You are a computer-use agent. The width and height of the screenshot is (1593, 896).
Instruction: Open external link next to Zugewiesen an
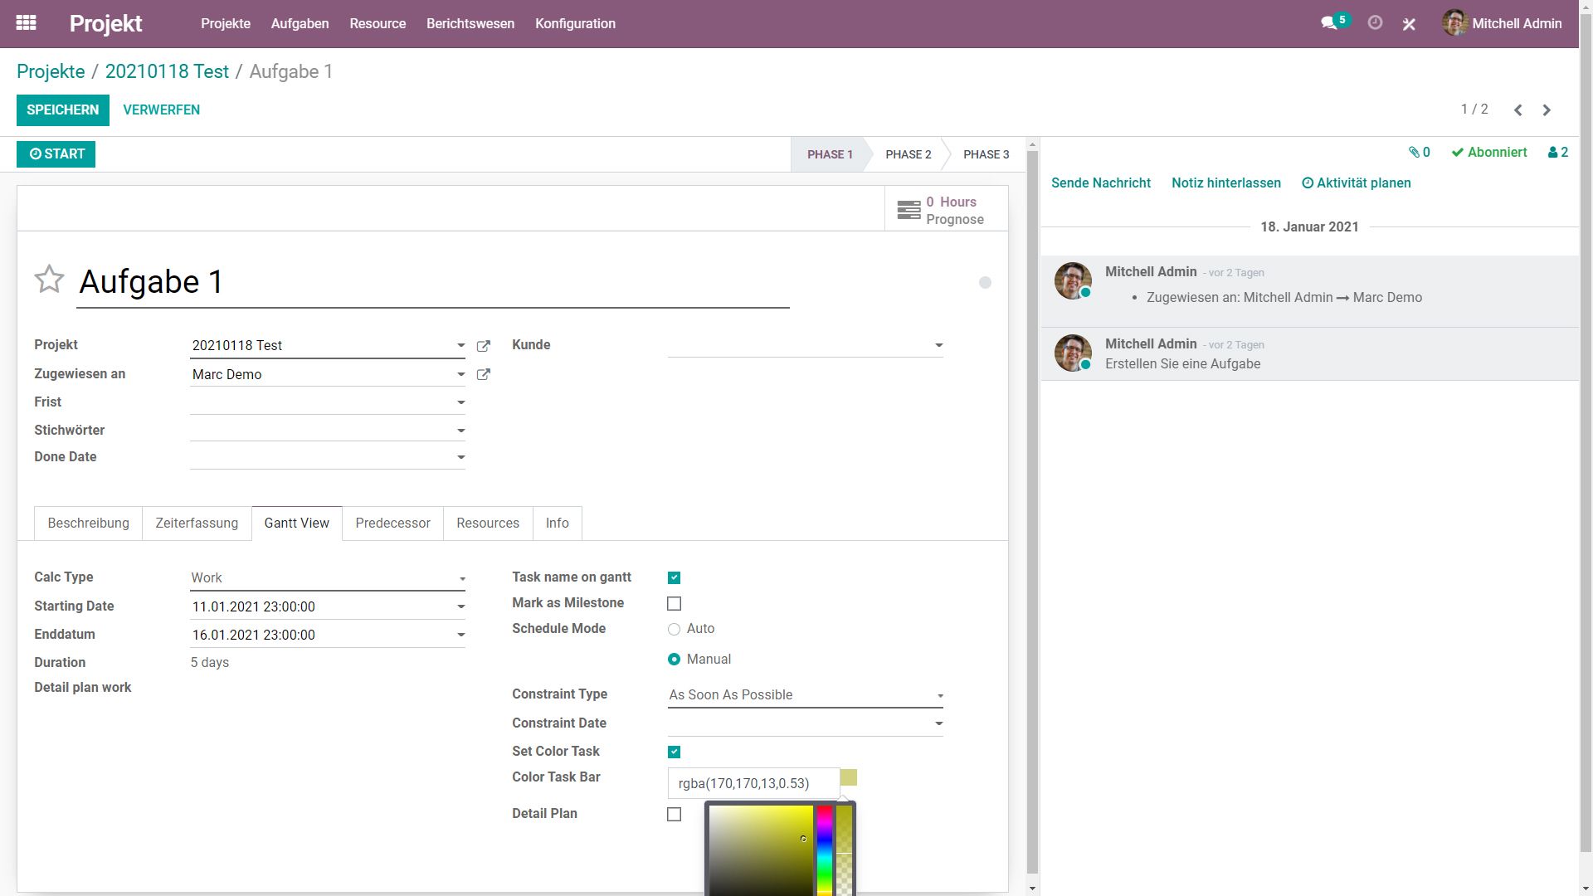click(x=484, y=375)
